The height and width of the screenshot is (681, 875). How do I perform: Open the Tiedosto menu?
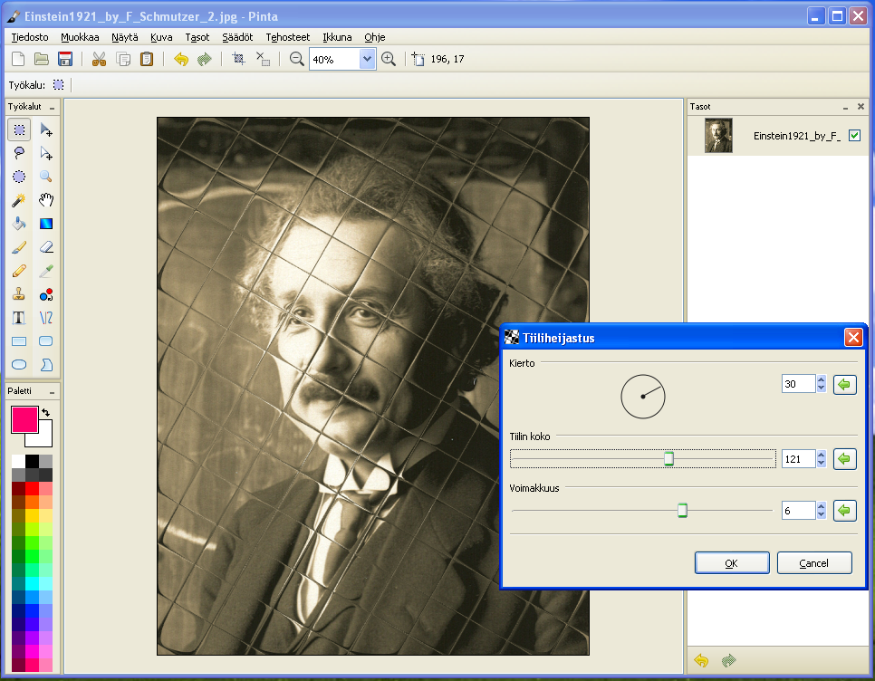click(x=30, y=37)
